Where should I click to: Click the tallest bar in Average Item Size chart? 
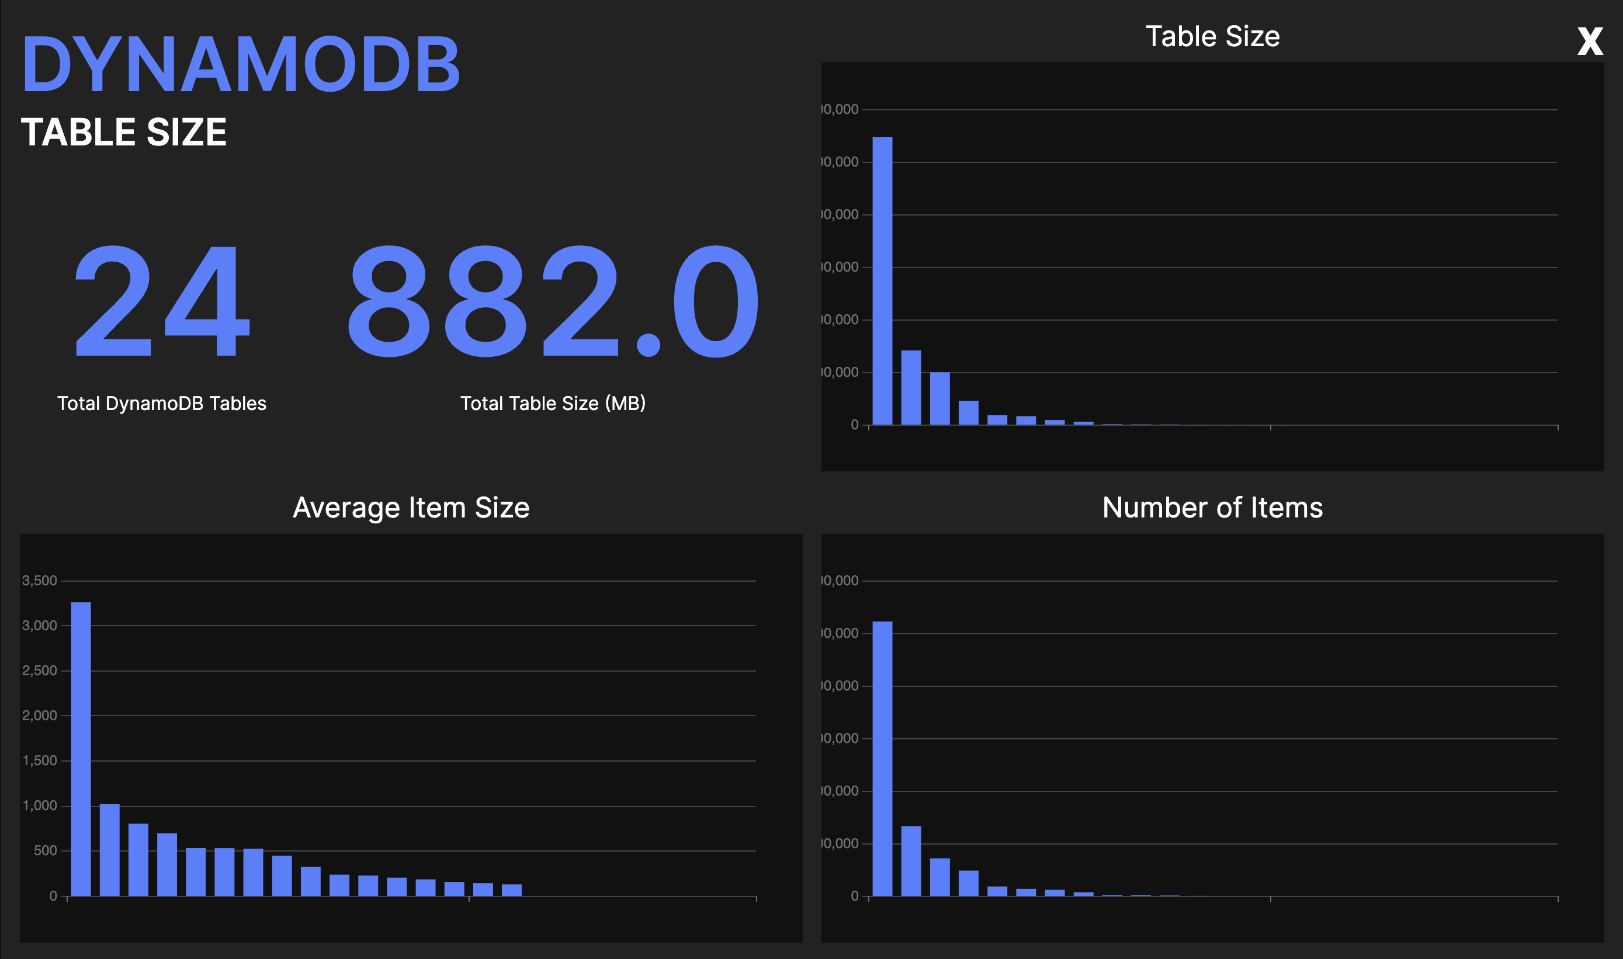tap(79, 750)
